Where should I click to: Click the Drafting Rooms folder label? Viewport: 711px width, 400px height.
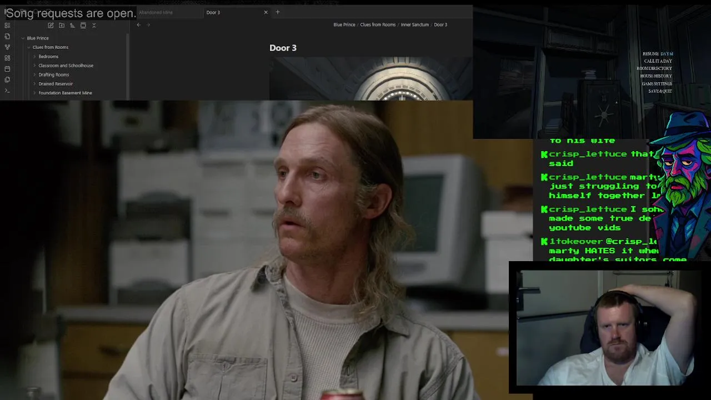click(x=54, y=74)
